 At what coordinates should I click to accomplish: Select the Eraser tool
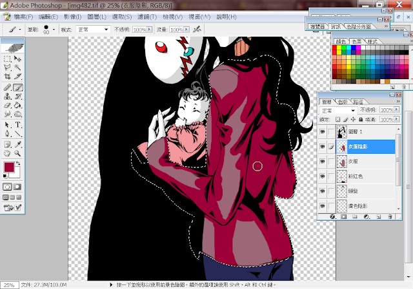pos(7,106)
